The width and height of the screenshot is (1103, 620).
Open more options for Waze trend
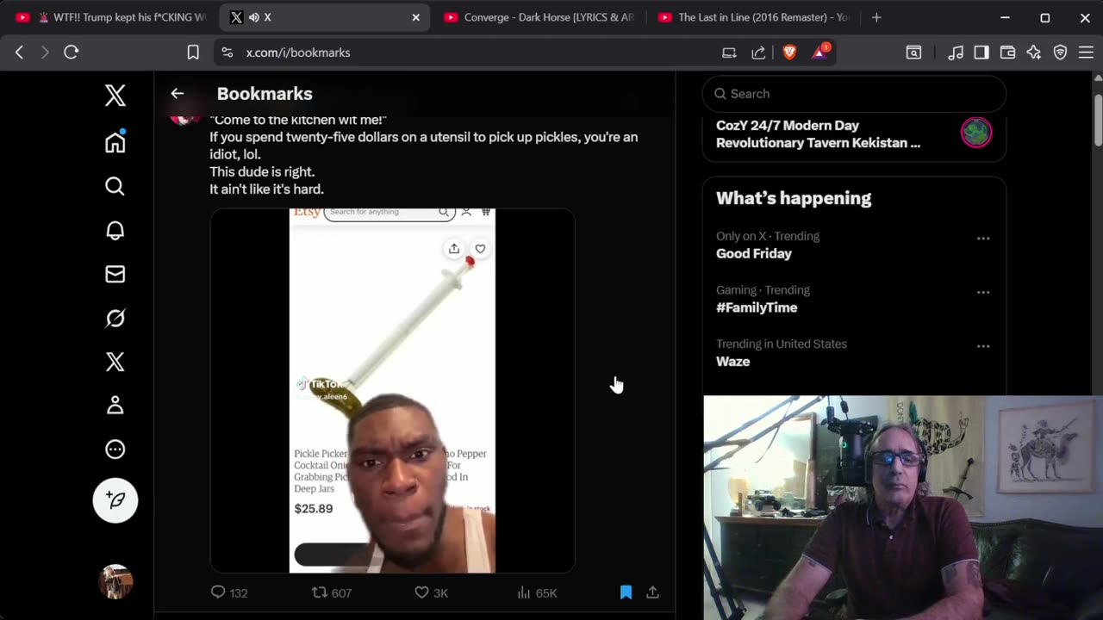tap(983, 346)
